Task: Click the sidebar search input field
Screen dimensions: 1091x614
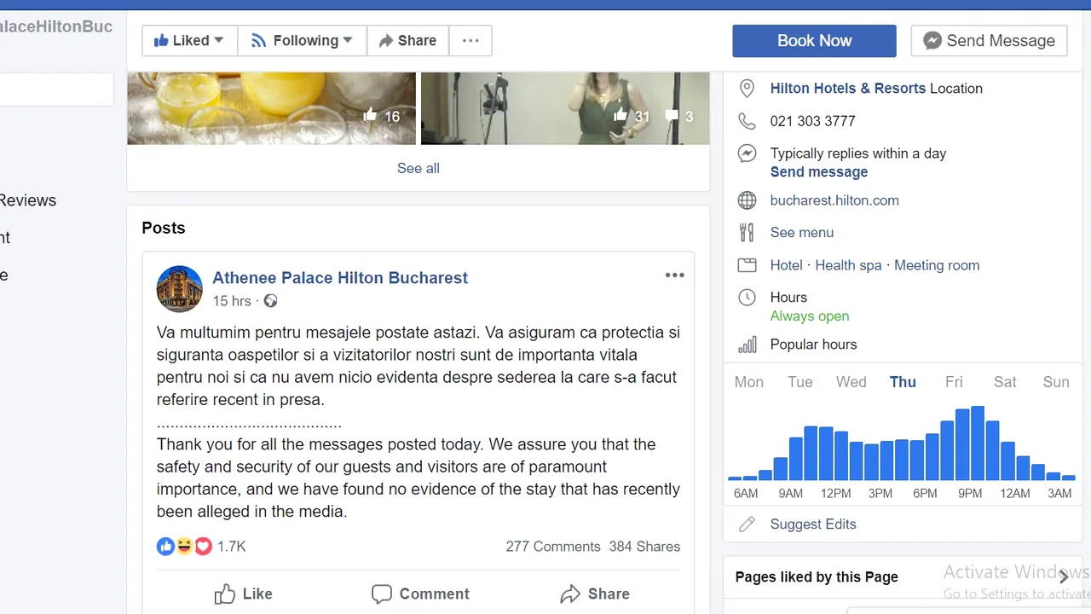Action: point(55,89)
